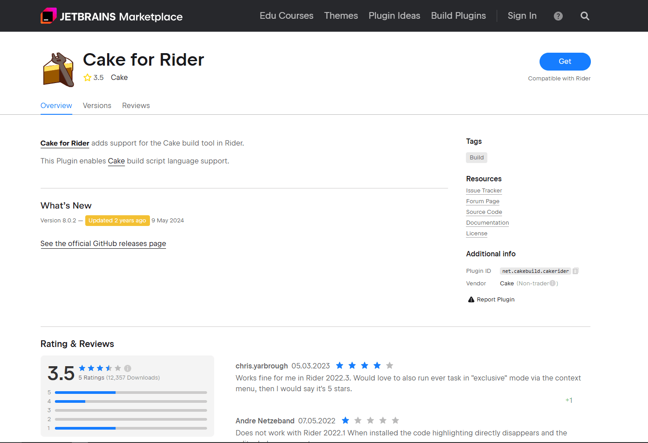The height and width of the screenshot is (443, 648).
Task: Open the Forum Page link
Action: (482, 201)
